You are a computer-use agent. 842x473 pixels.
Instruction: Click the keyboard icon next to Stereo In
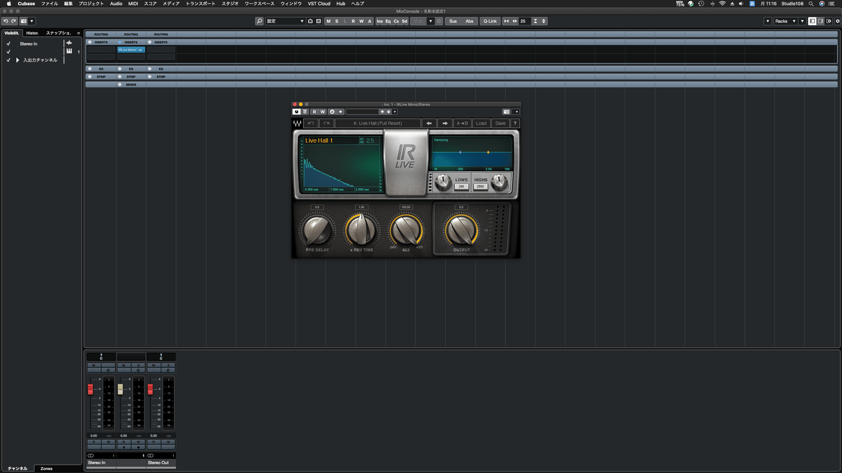coord(69,52)
